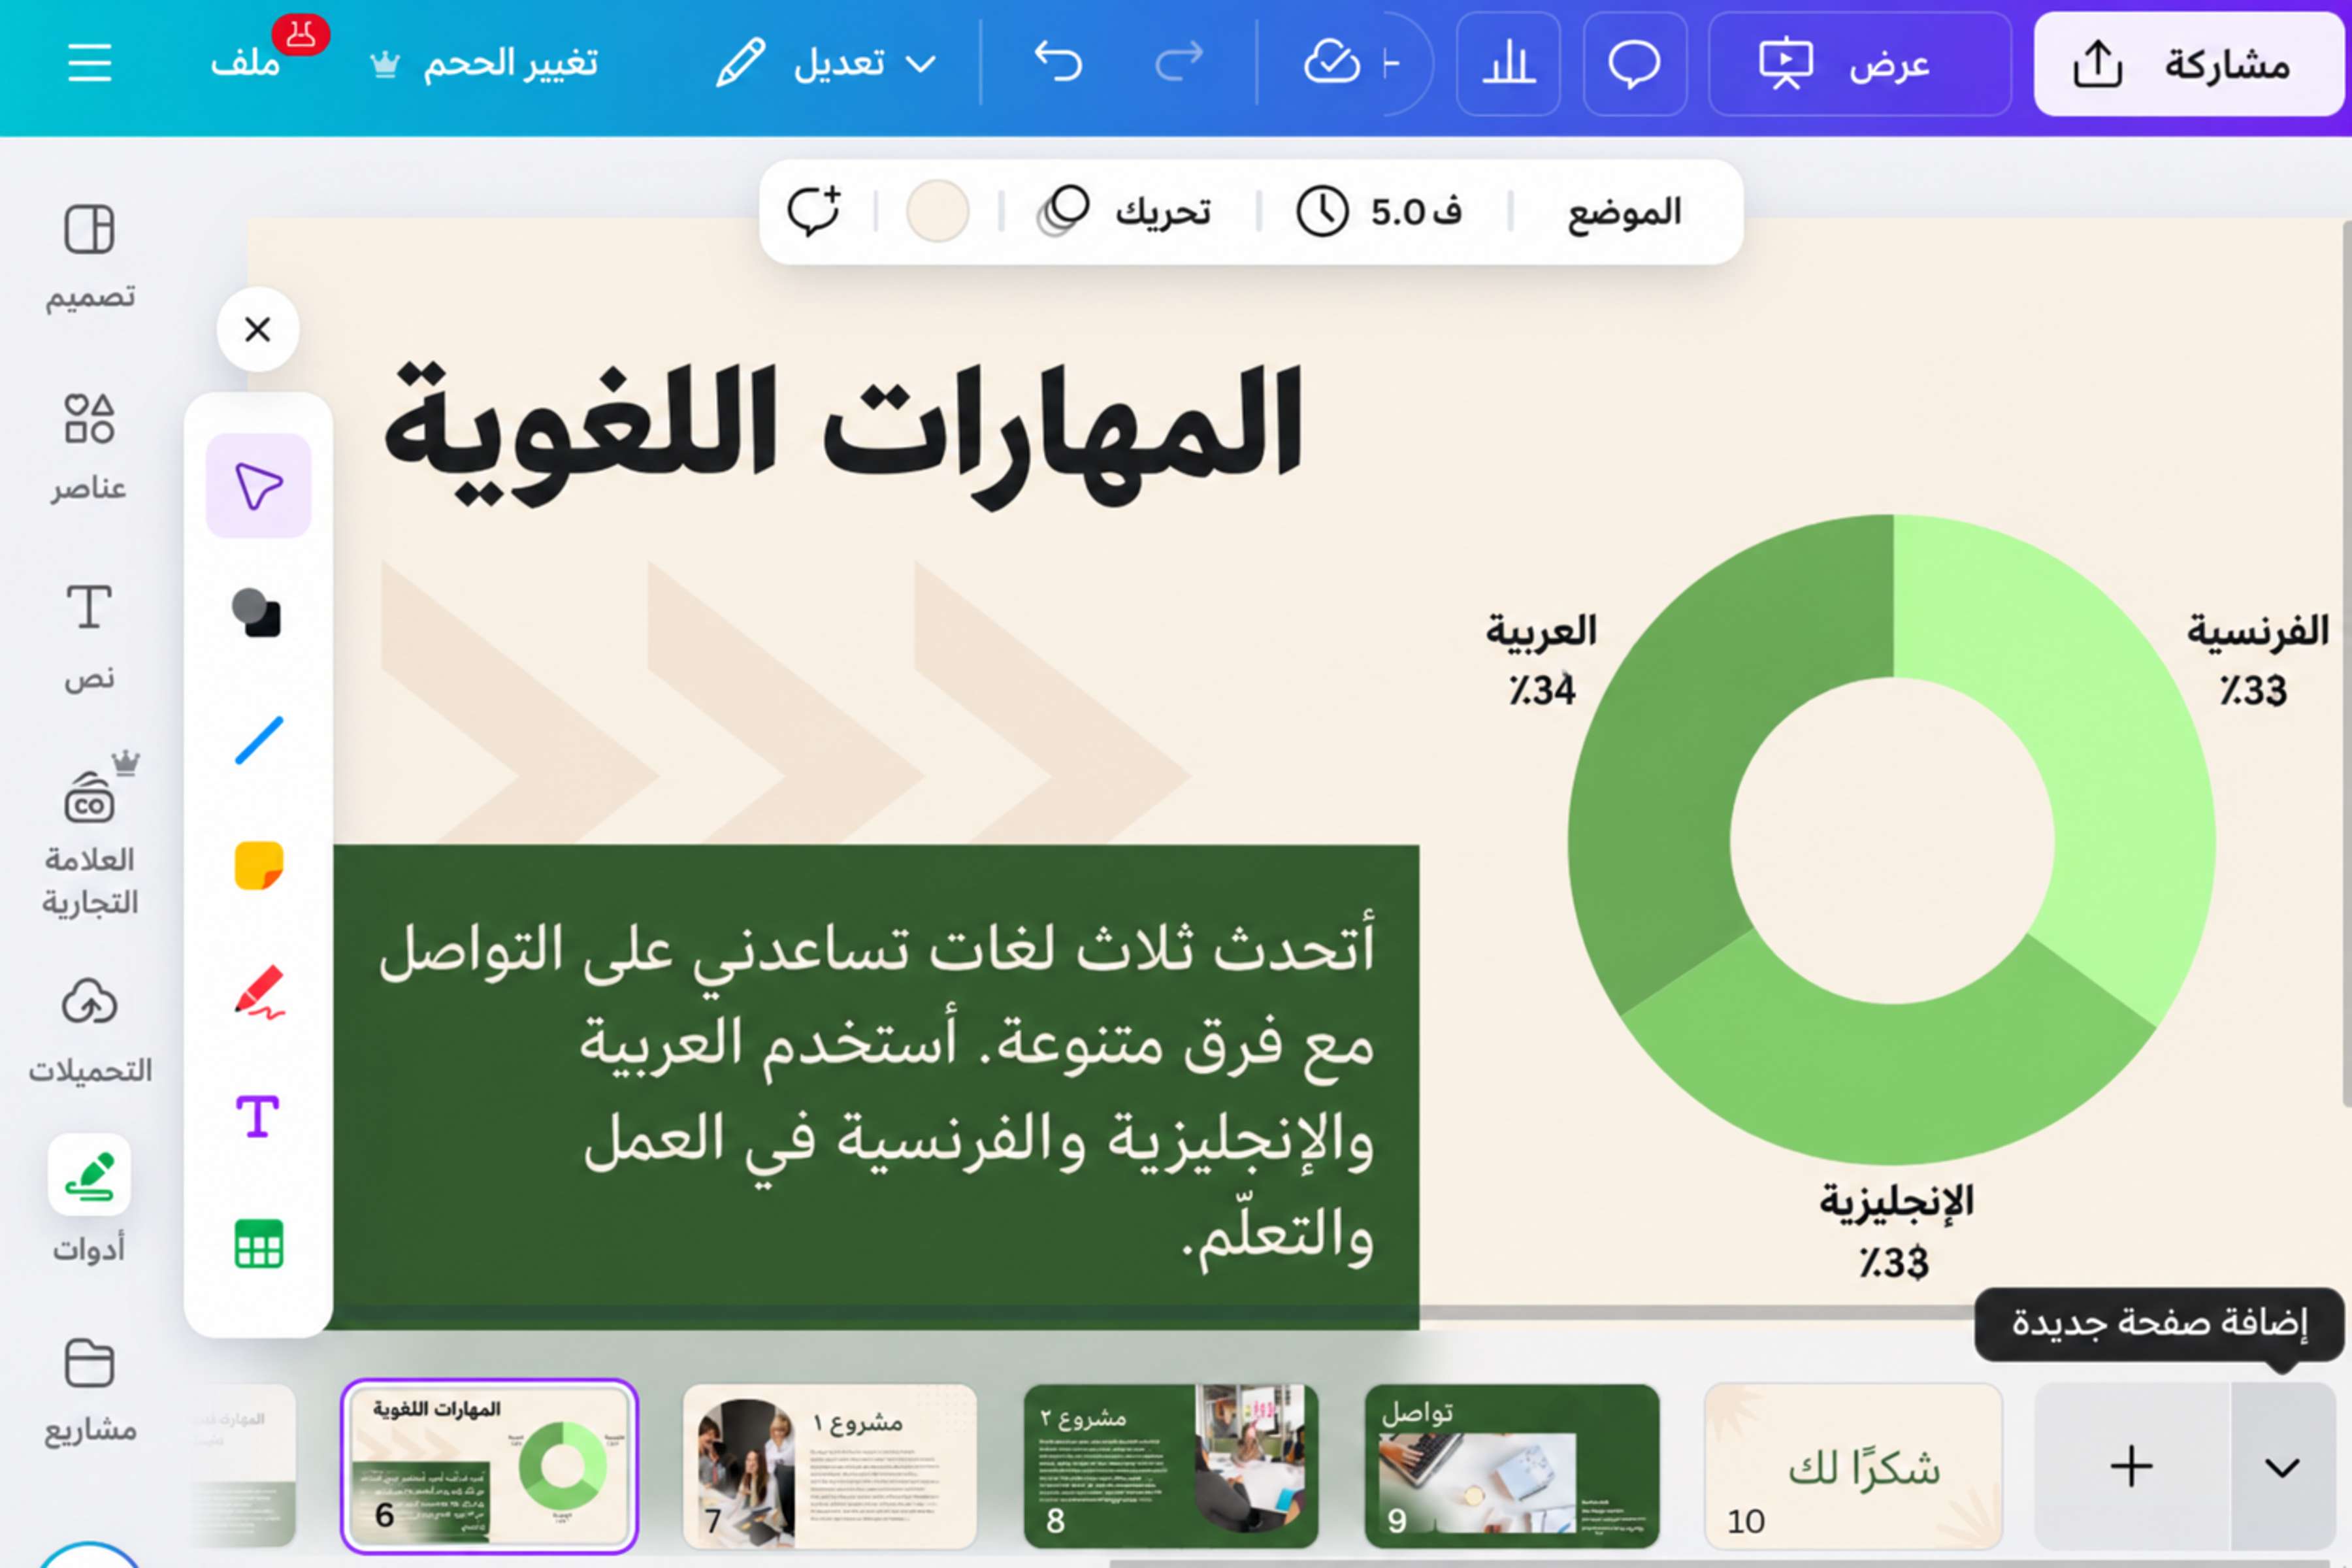Open the page background color swatch

coord(937,211)
